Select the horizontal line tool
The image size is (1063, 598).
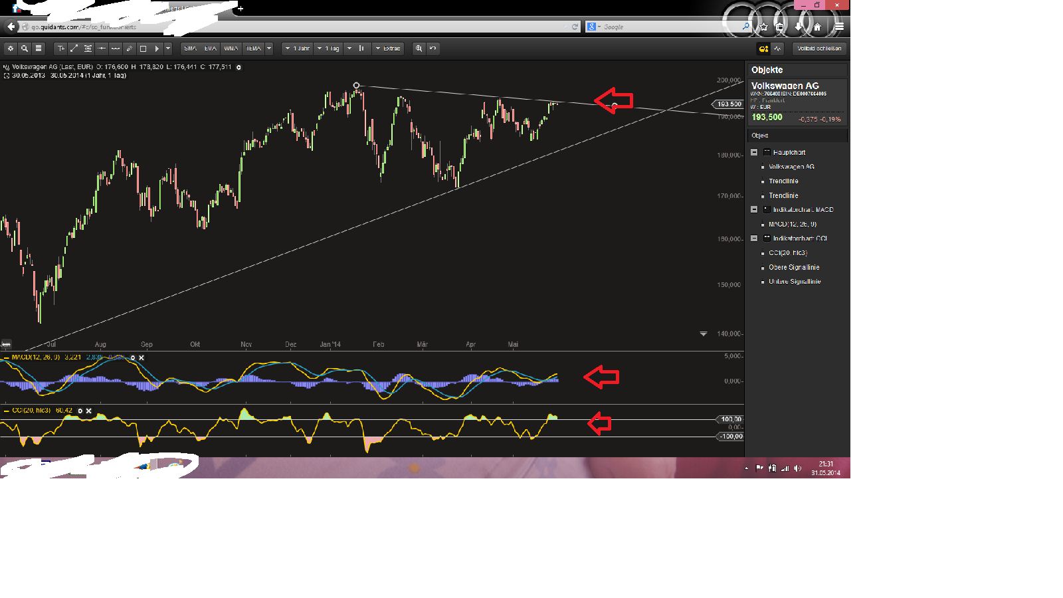click(x=102, y=49)
